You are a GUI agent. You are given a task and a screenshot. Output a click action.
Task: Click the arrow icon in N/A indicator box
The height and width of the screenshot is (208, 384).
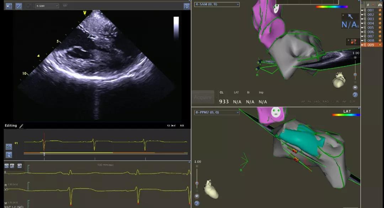pos(351,16)
